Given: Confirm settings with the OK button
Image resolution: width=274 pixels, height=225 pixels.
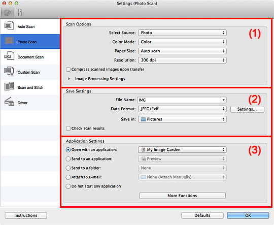Looking at the screenshot, I should tap(248, 215).
